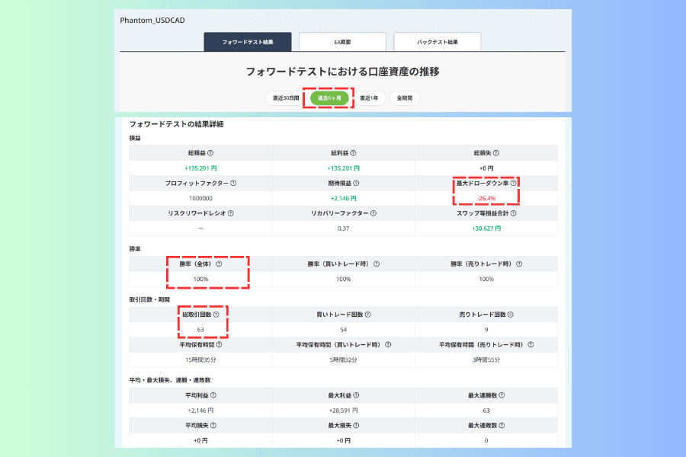Click the section title フォワードテストの結果詳細

(176, 124)
